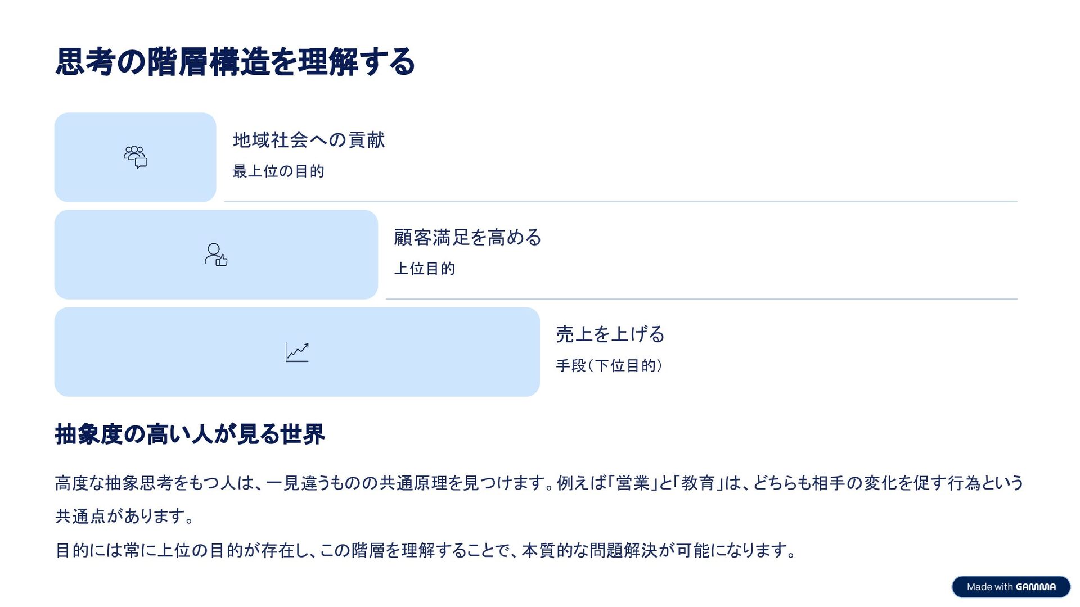Click the divider line below 最上位の目的
The image size is (1080, 607).
pyautogui.click(x=620, y=202)
